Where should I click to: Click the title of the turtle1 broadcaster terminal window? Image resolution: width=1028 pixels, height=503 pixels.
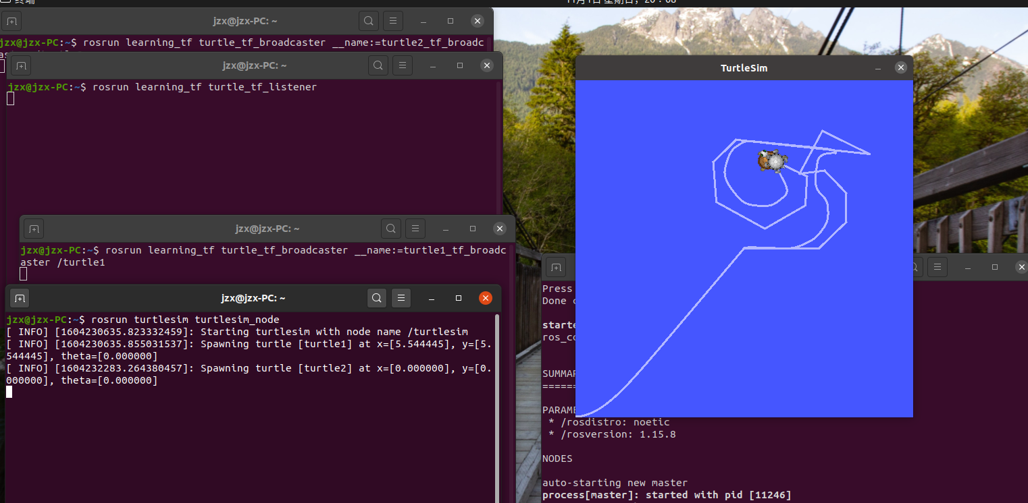pos(267,229)
